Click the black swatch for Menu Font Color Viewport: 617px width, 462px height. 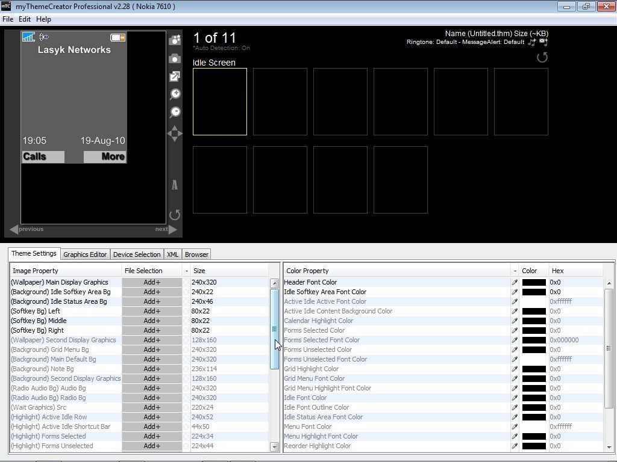tap(533, 427)
